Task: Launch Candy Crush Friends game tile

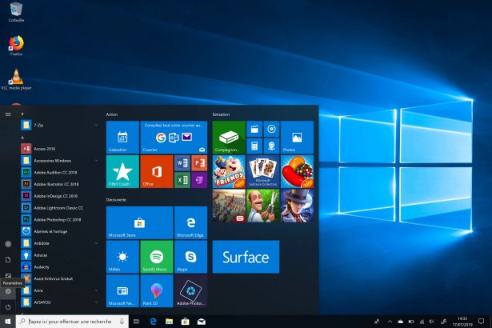Action: pos(229,171)
